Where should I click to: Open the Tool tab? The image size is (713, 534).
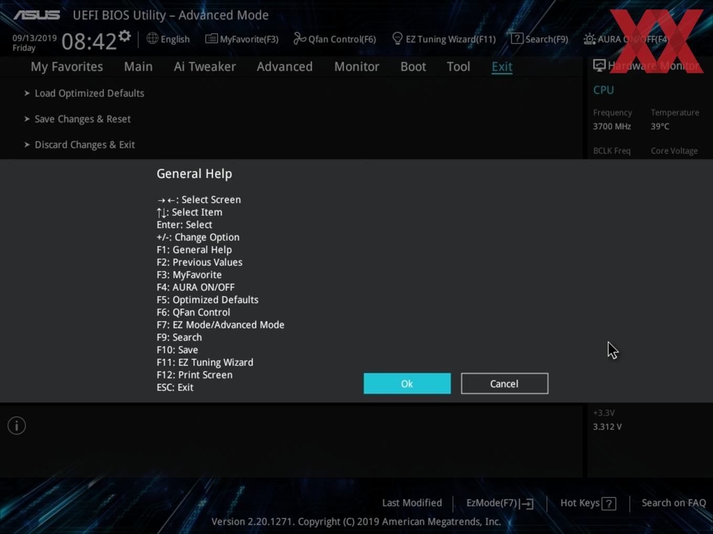pyautogui.click(x=458, y=66)
